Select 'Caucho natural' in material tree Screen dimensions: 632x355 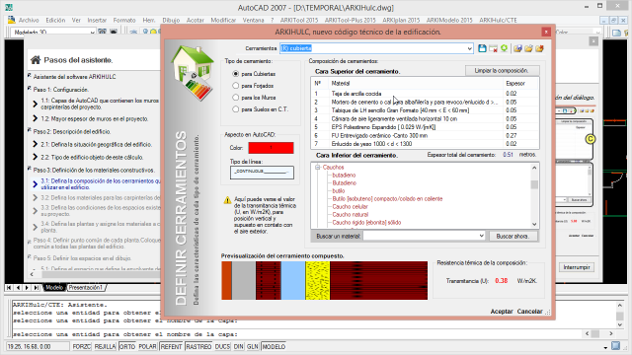click(351, 215)
